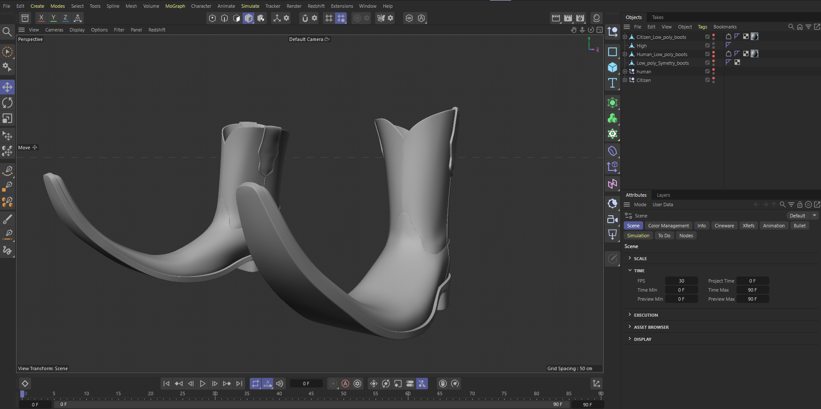This screenshot has height=409, width=821.
Task: Click the Simulation button in Attributes
Action: click(x=638, y=236)
